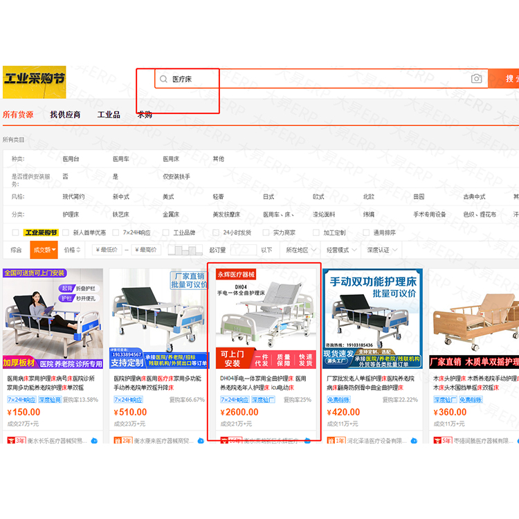Screen dimensions: 519x519
Task: Click the magnifier icon in the search box
Action: pyautogui.click(x=163, y=79)
